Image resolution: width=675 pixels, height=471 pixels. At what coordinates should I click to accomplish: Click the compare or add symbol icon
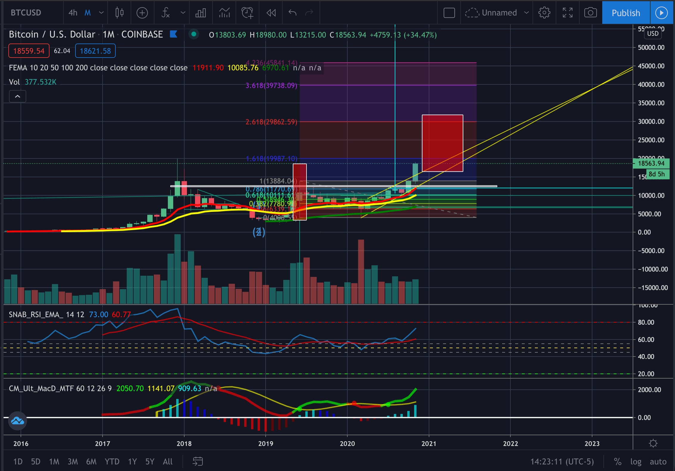click(x=142, y=13)
